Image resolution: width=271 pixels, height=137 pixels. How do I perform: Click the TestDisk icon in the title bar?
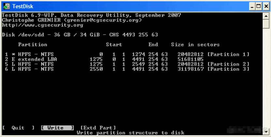tap(7, 7)
